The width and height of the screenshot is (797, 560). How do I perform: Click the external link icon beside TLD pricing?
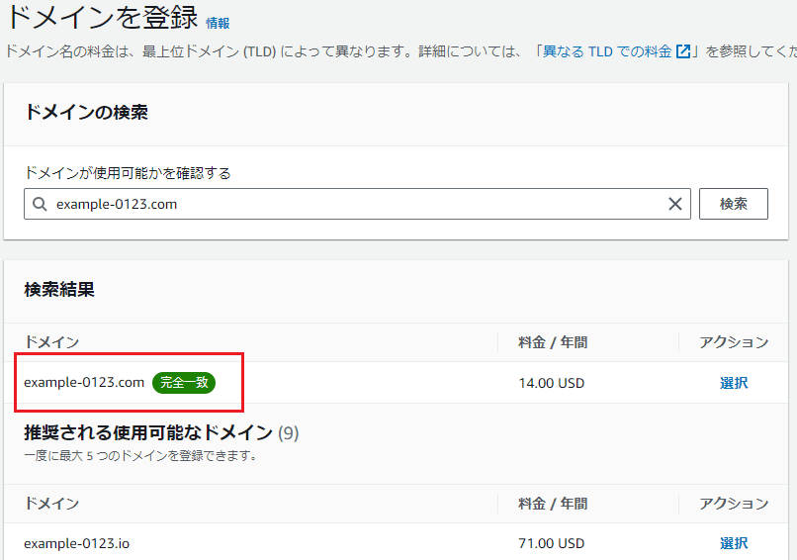(683, 51)
